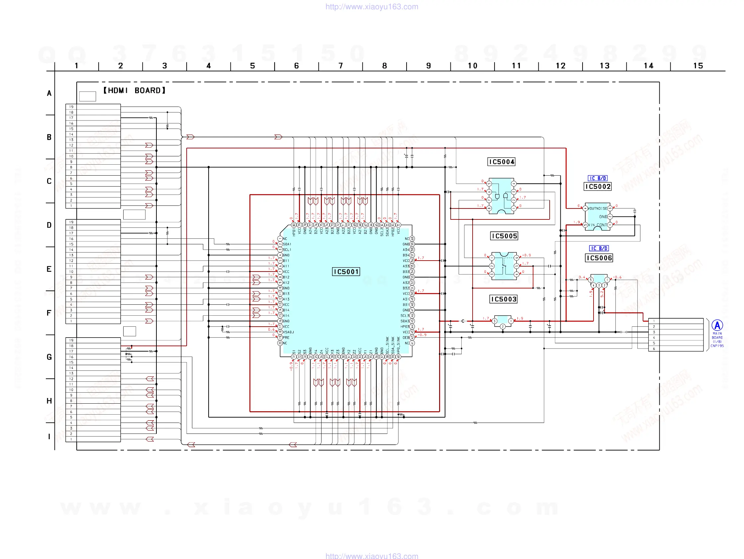Viewport: 744px width, 559px height.
Task: Open the xiaoyu163.com link at top
Action: 372,7
